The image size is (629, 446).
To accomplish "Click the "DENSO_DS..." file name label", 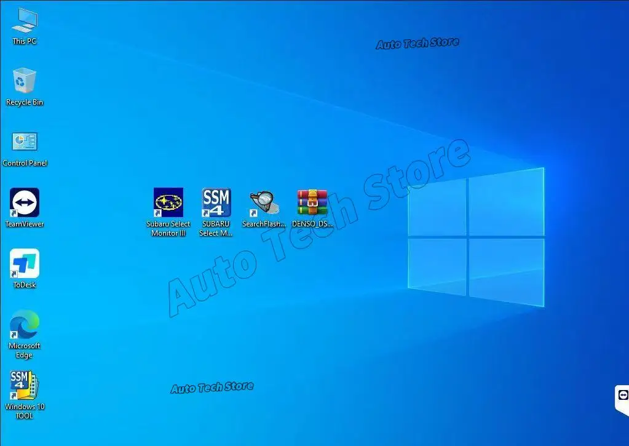I will coord(312,224).
